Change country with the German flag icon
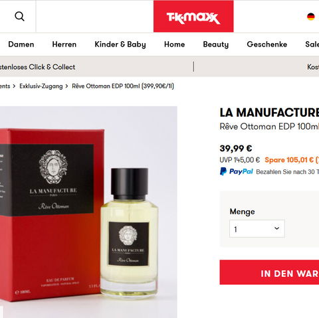Viewport: 319px width, 318px height. (x=311, y=17)
